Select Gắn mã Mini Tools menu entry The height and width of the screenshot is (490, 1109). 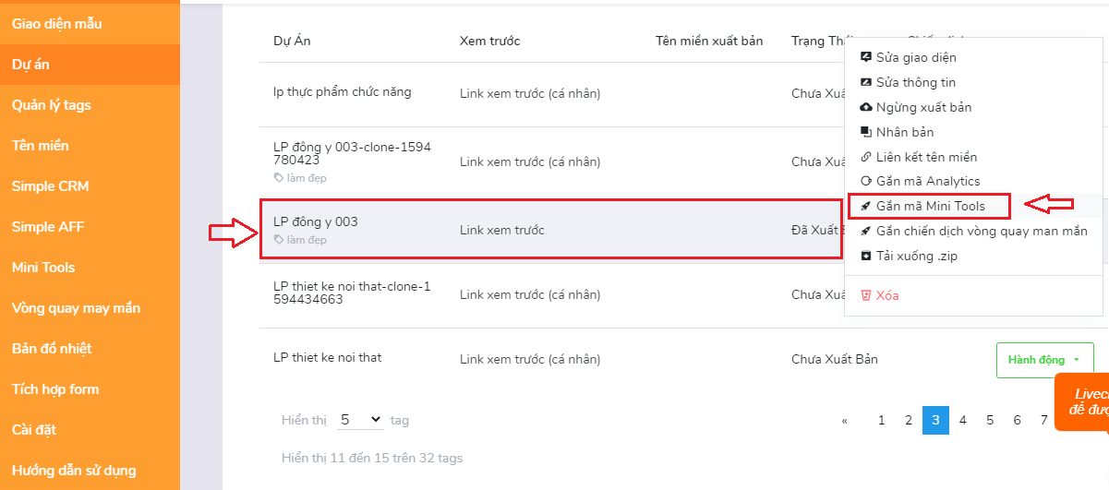tap(929, 206)
